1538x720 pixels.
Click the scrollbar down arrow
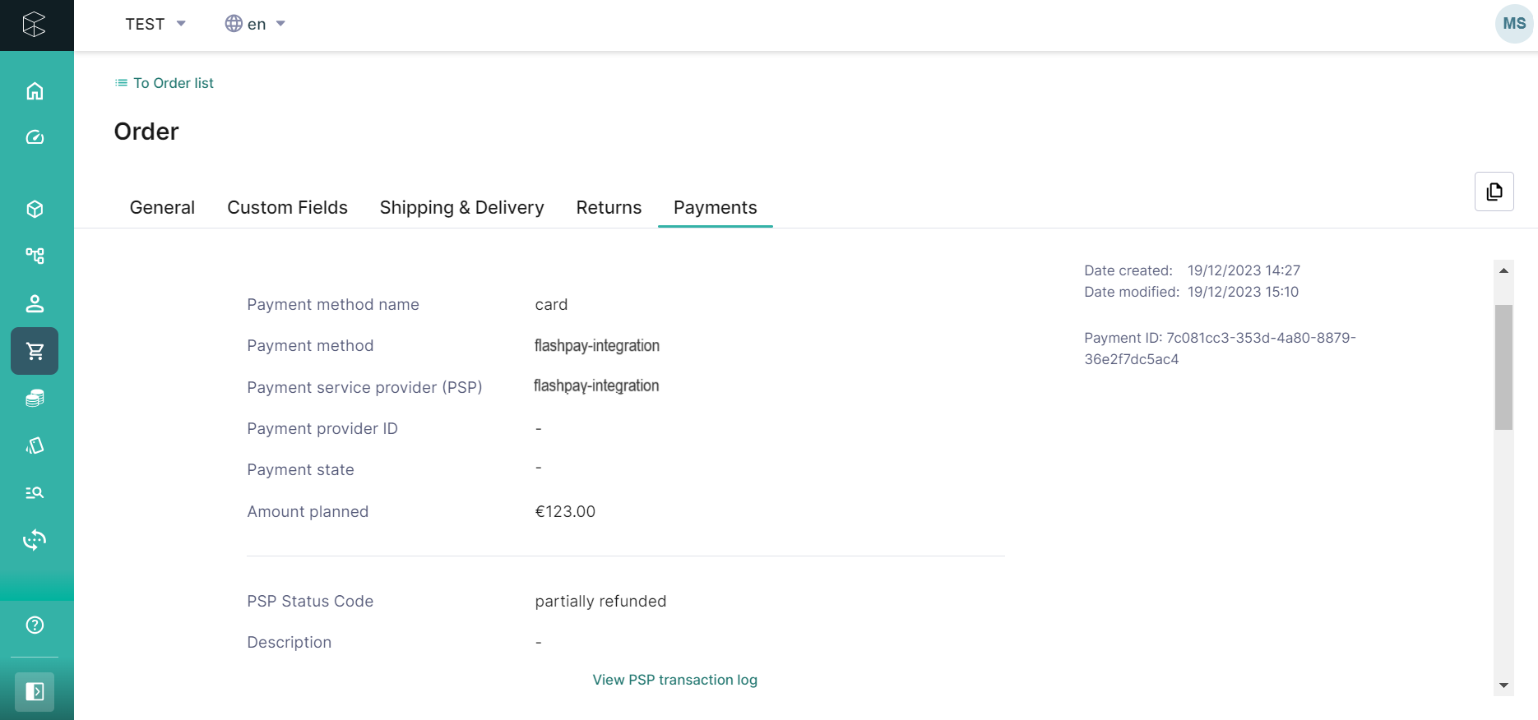pyautogui.click(x=1503, y=685)
